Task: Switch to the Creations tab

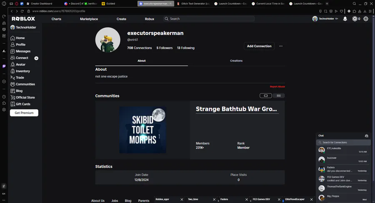Action: tap(236, 61)
